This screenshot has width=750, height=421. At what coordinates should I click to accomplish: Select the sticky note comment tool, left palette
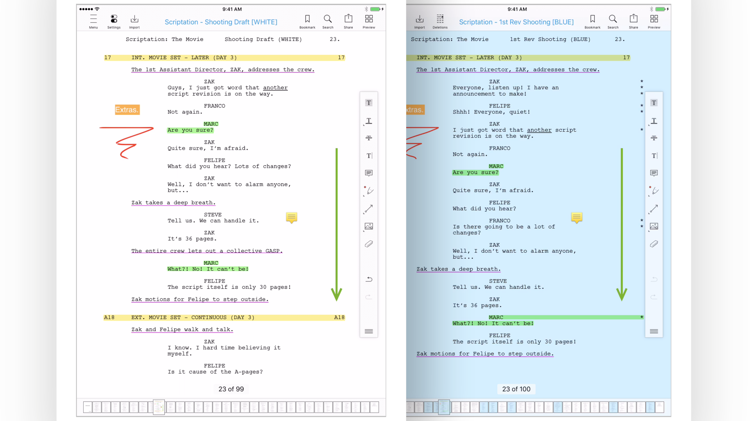point(369,173)
